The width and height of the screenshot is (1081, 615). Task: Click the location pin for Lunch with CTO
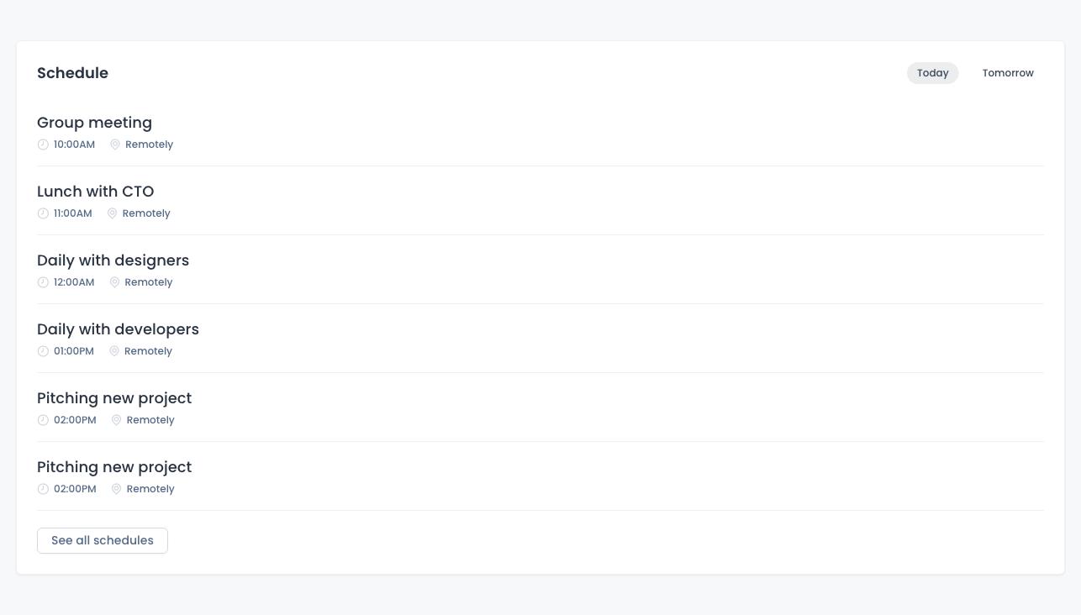tap(112, 213)
